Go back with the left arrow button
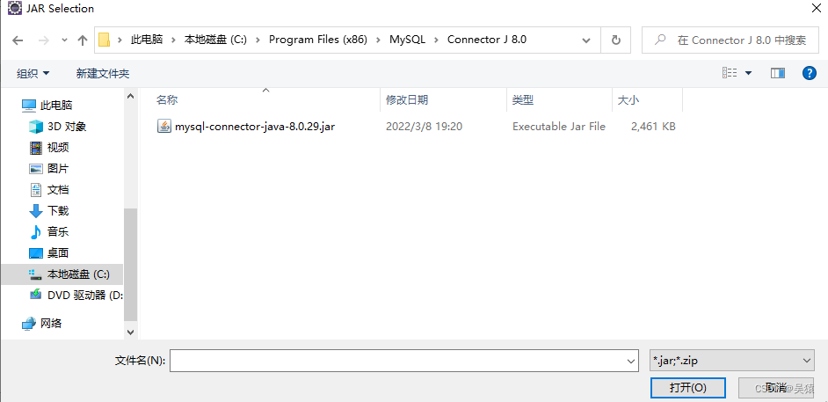 pos(18,40)
